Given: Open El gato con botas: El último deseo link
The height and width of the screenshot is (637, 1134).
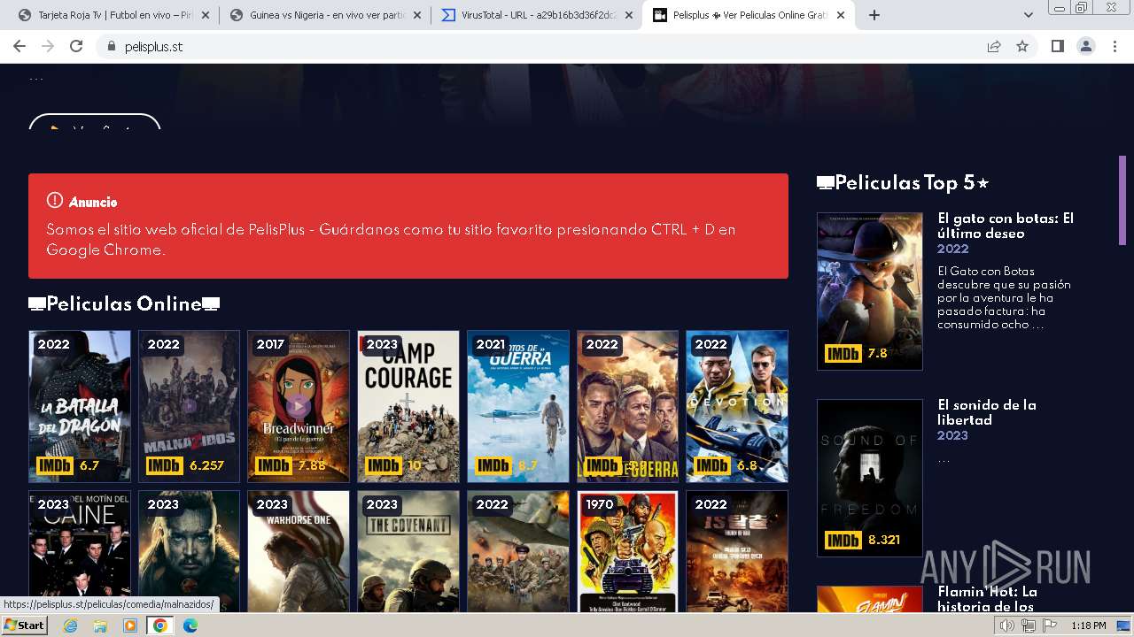Looking at the screenshot, I should pyautogui.click(x=1006, y=226).
